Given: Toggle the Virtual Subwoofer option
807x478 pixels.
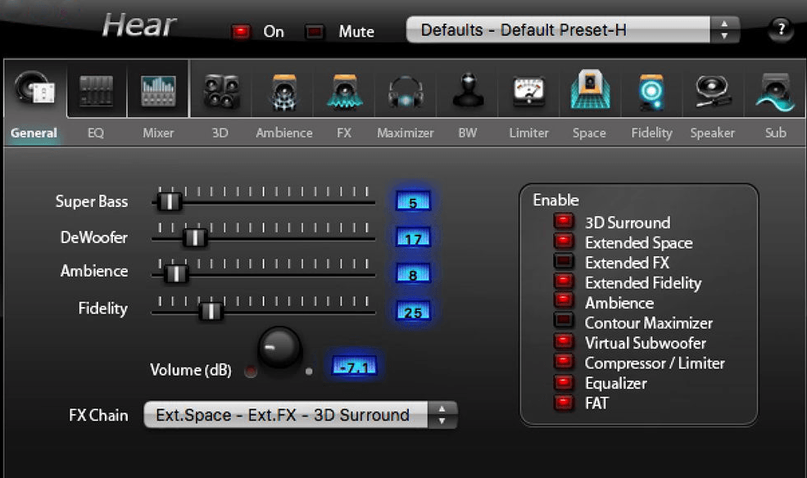Looking at the screenshot, I should point(563,343).
